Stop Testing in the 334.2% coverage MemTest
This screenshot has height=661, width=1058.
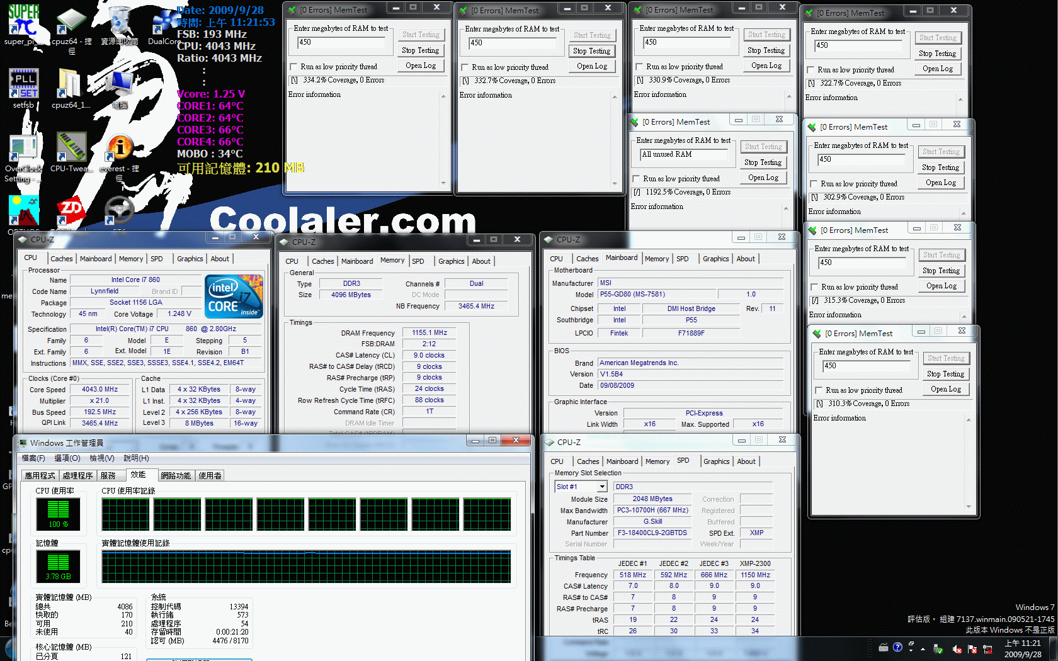pos(421,50)
